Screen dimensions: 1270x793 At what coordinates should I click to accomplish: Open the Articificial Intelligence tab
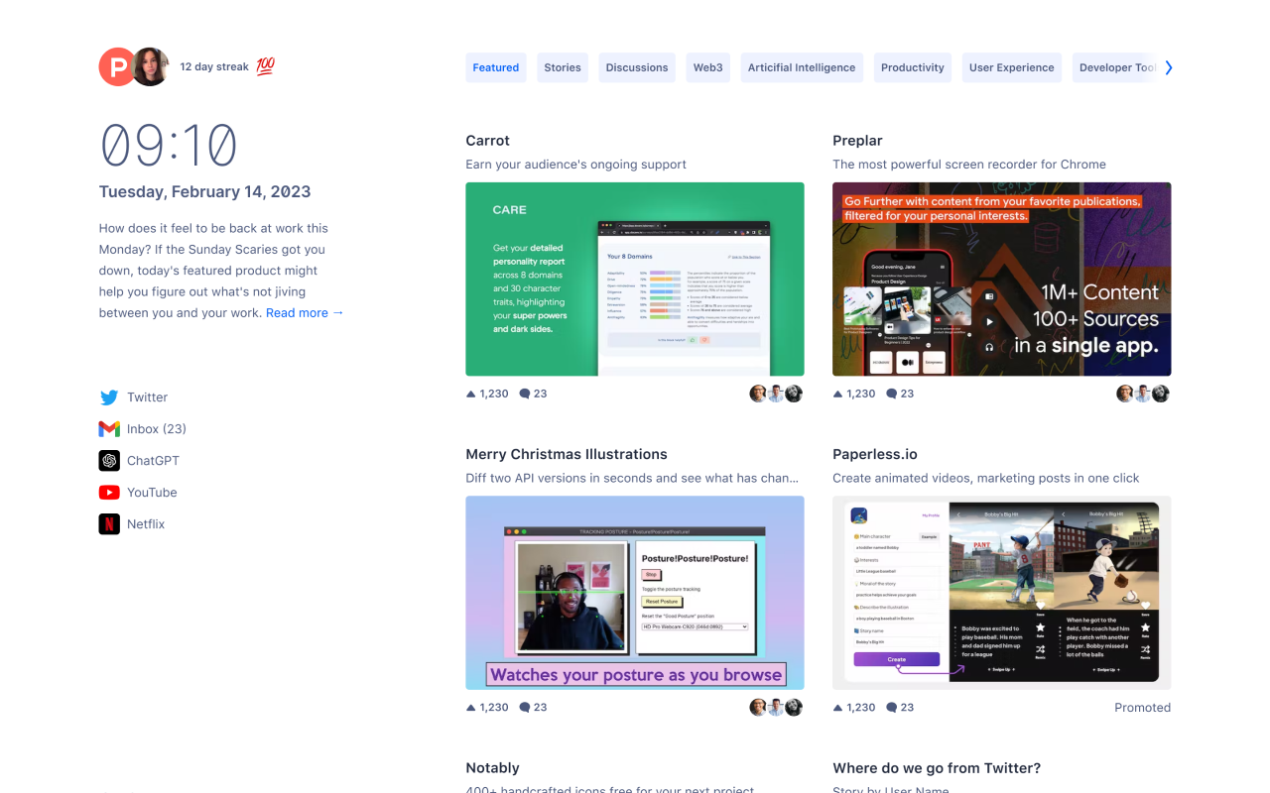pyautogui.click(x=802, y=67)
